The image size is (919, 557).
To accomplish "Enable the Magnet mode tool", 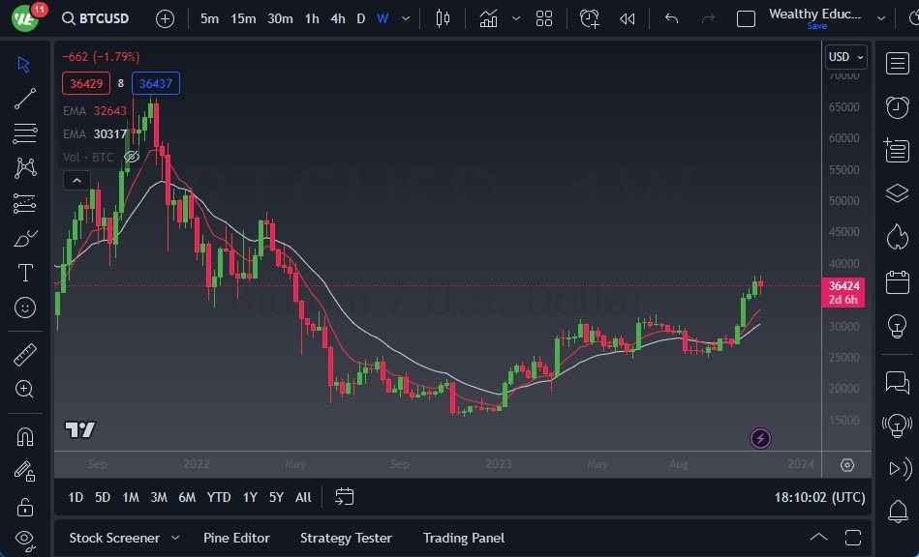I will [25, 436].
